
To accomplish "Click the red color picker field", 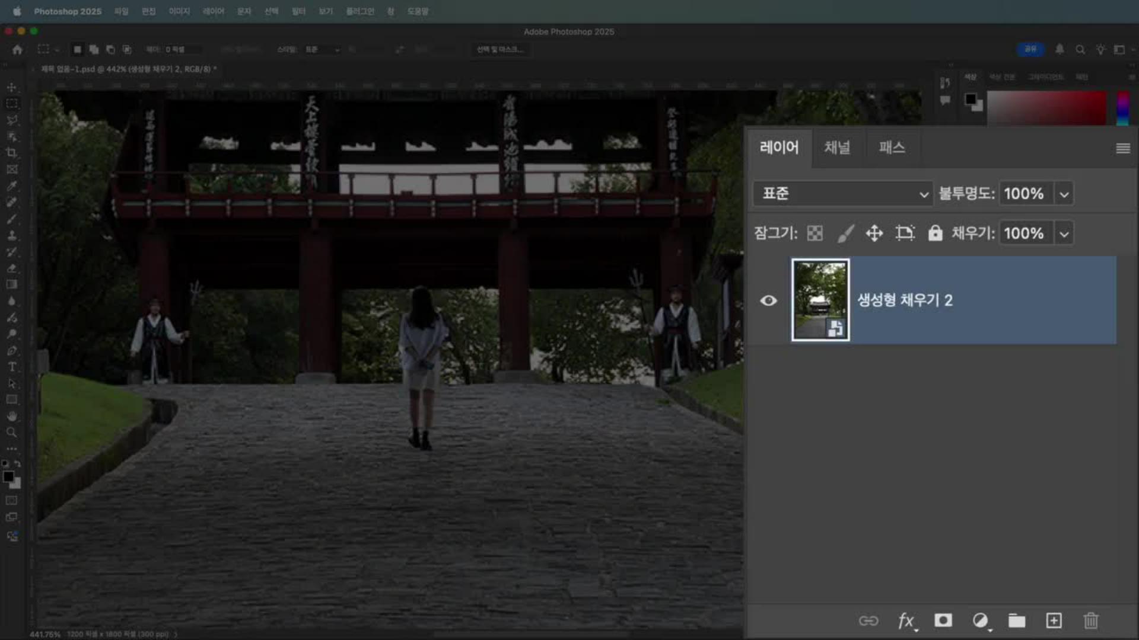I will pyautogui.click(x=1047, y=108).
